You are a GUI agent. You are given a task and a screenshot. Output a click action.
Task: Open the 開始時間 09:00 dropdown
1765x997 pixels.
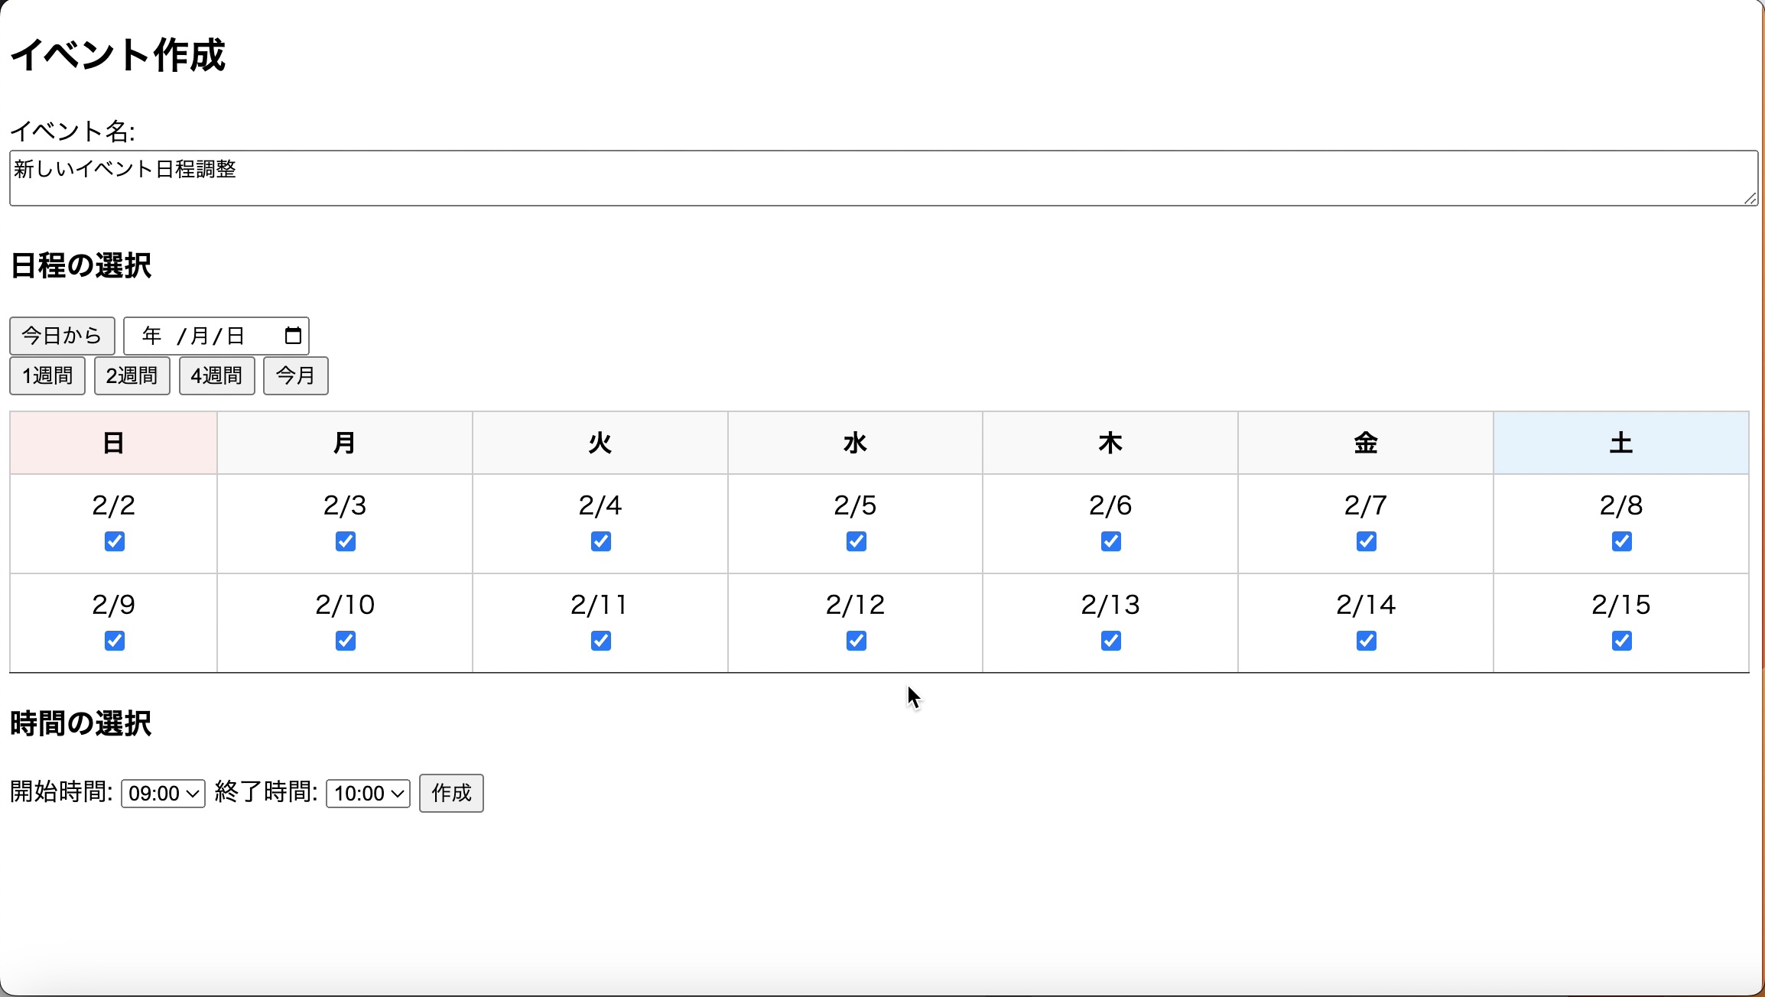coord(163,794)
